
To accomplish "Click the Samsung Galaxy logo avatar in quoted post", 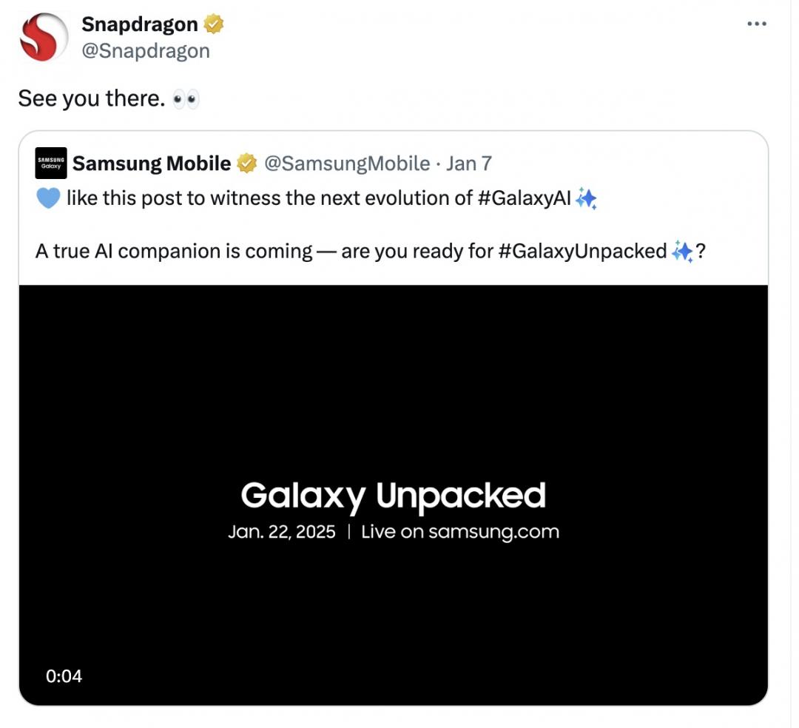I will [x=50, y=163].
